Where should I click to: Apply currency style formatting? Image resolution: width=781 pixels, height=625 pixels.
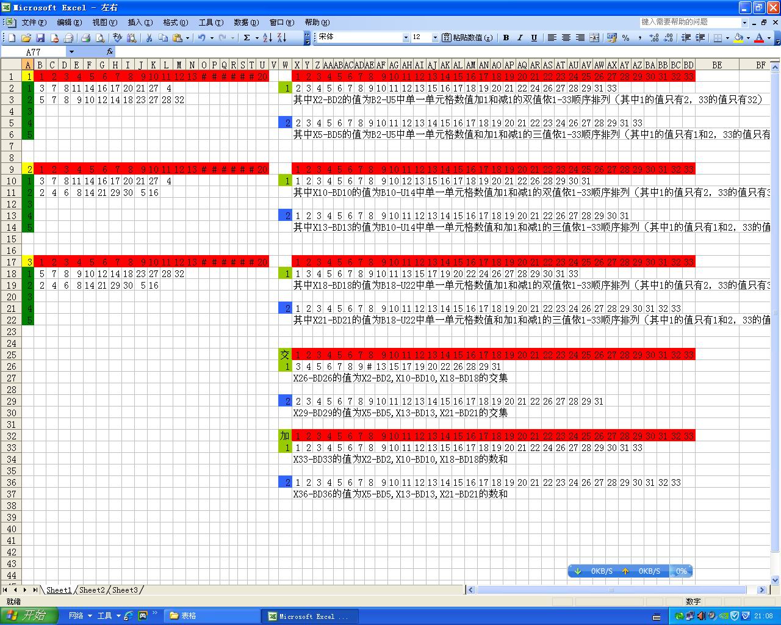point(612,38)
